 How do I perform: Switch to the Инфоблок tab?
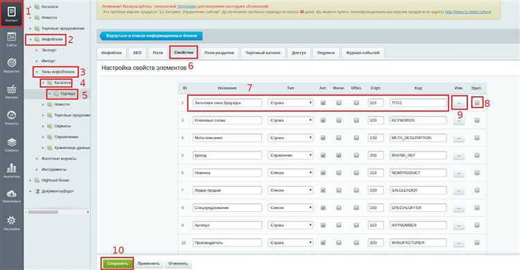coord(112,53)
